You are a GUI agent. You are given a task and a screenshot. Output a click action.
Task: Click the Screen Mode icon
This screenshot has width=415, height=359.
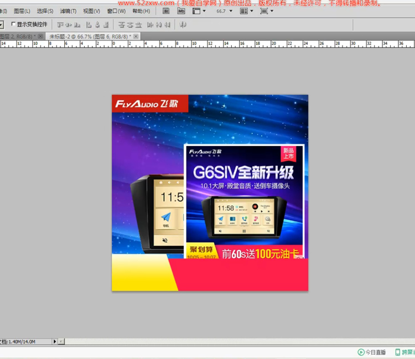click(x=264, y=11)
